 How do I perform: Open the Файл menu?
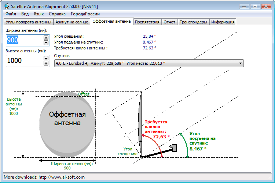point(11,14)
